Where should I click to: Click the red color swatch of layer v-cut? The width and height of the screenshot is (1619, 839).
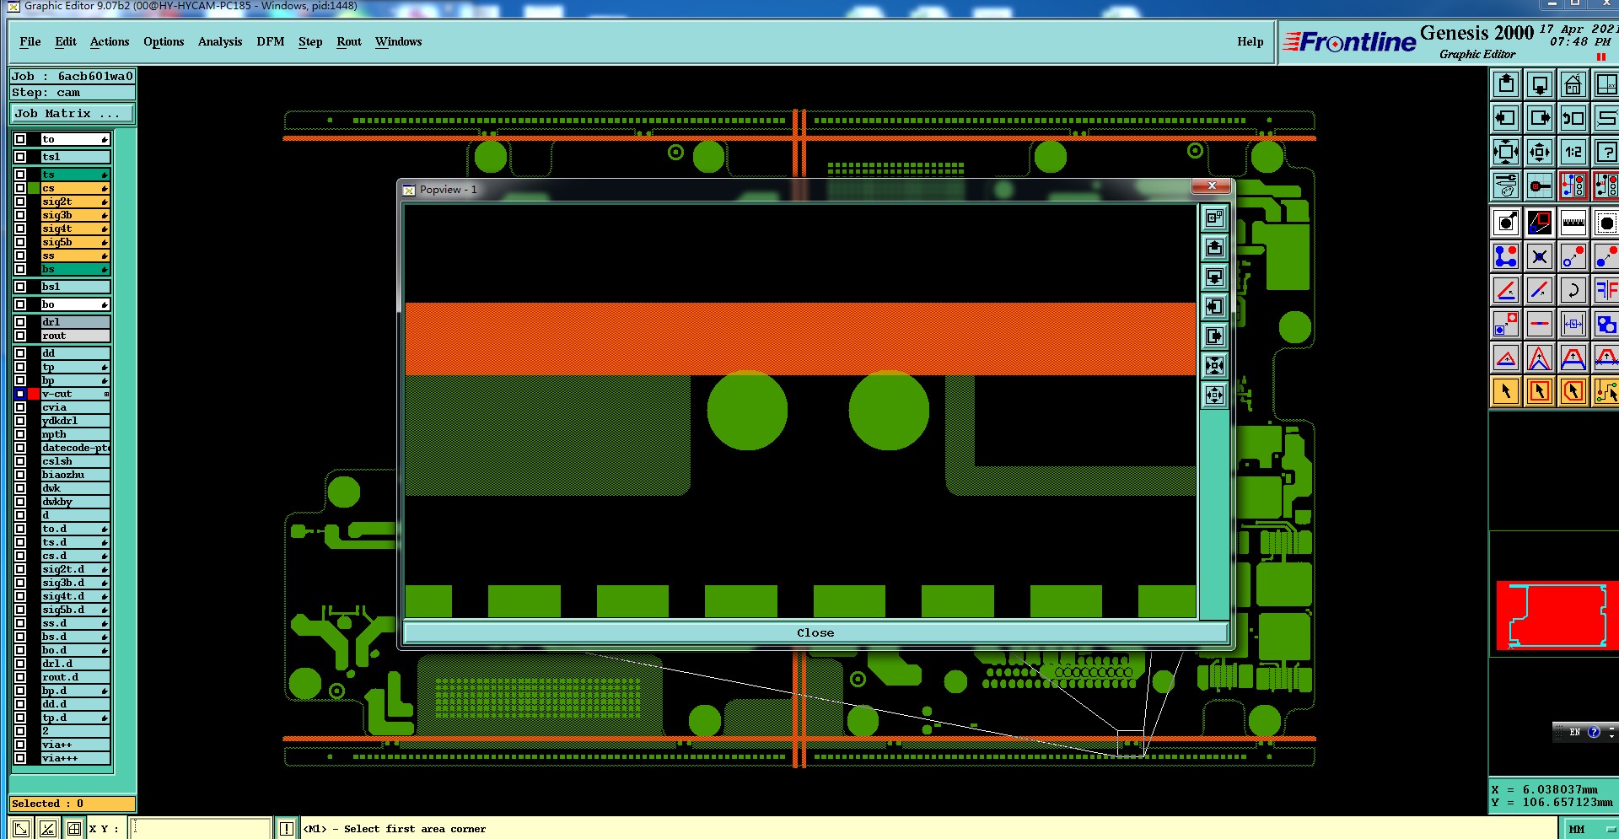tap(34, 394)
